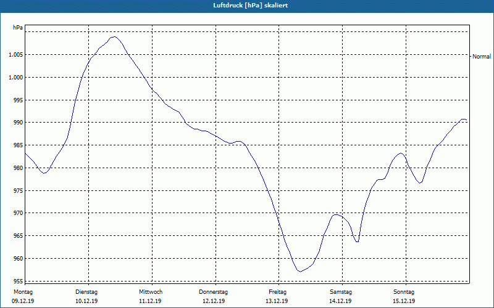Click the 1.005 y-axis value
The height and width of the screenshot is (308, 494).
(x=16, y=55)
